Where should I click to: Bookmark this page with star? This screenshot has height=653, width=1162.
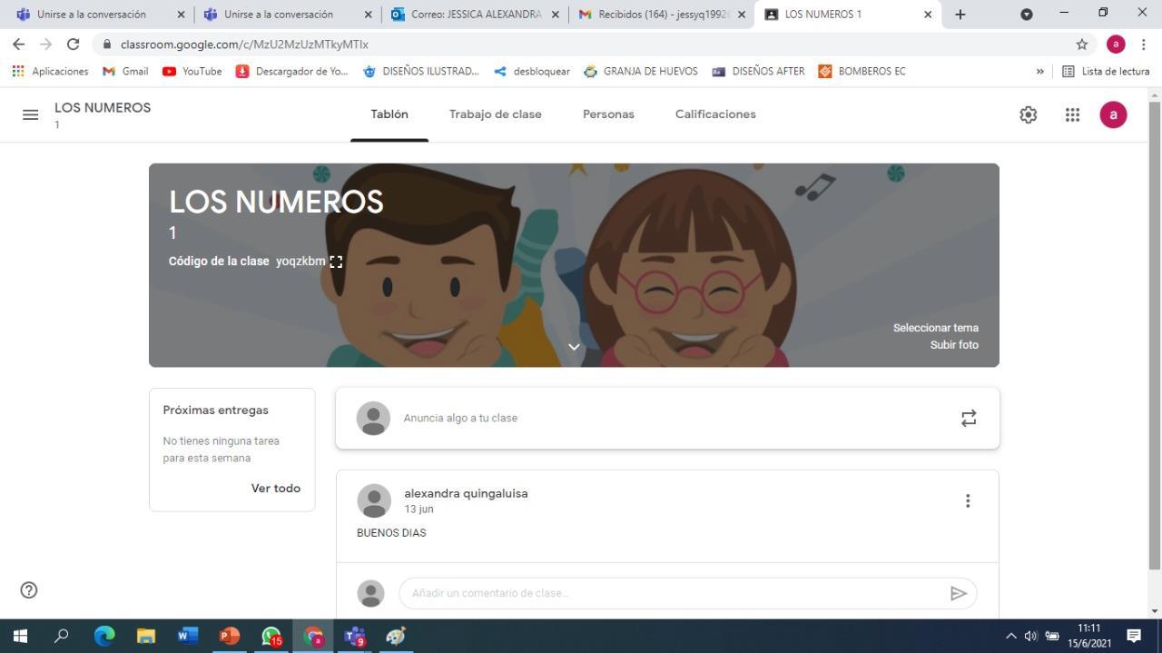point(1082,44)
